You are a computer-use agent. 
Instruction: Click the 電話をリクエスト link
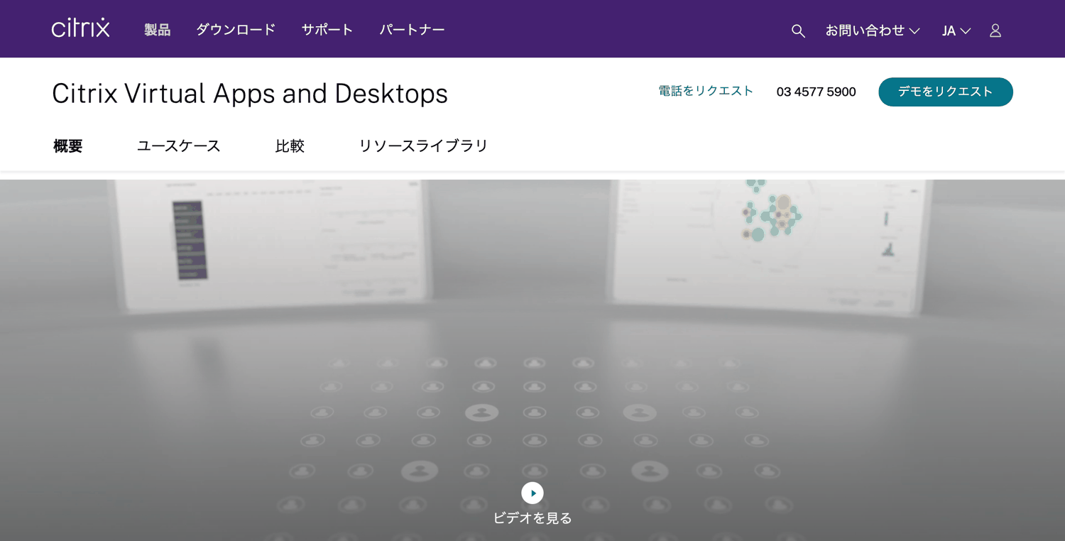[706, 91]
